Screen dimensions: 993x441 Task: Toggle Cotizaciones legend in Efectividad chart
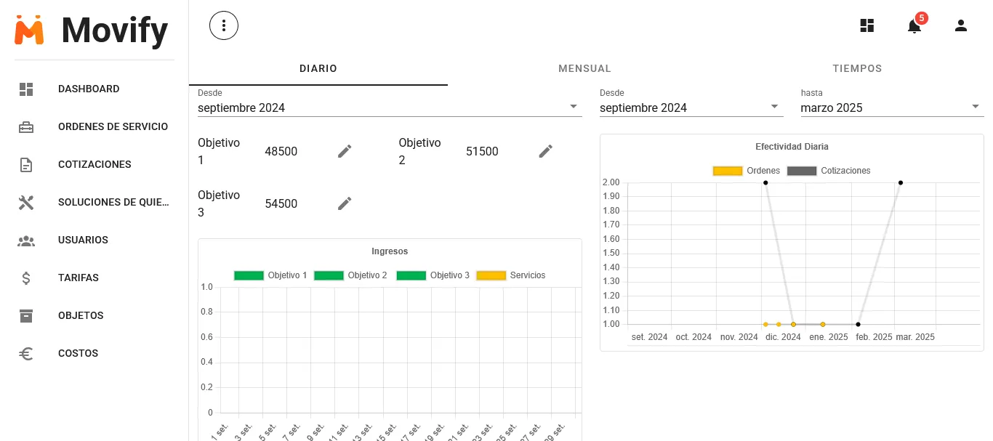click(829, 171)
